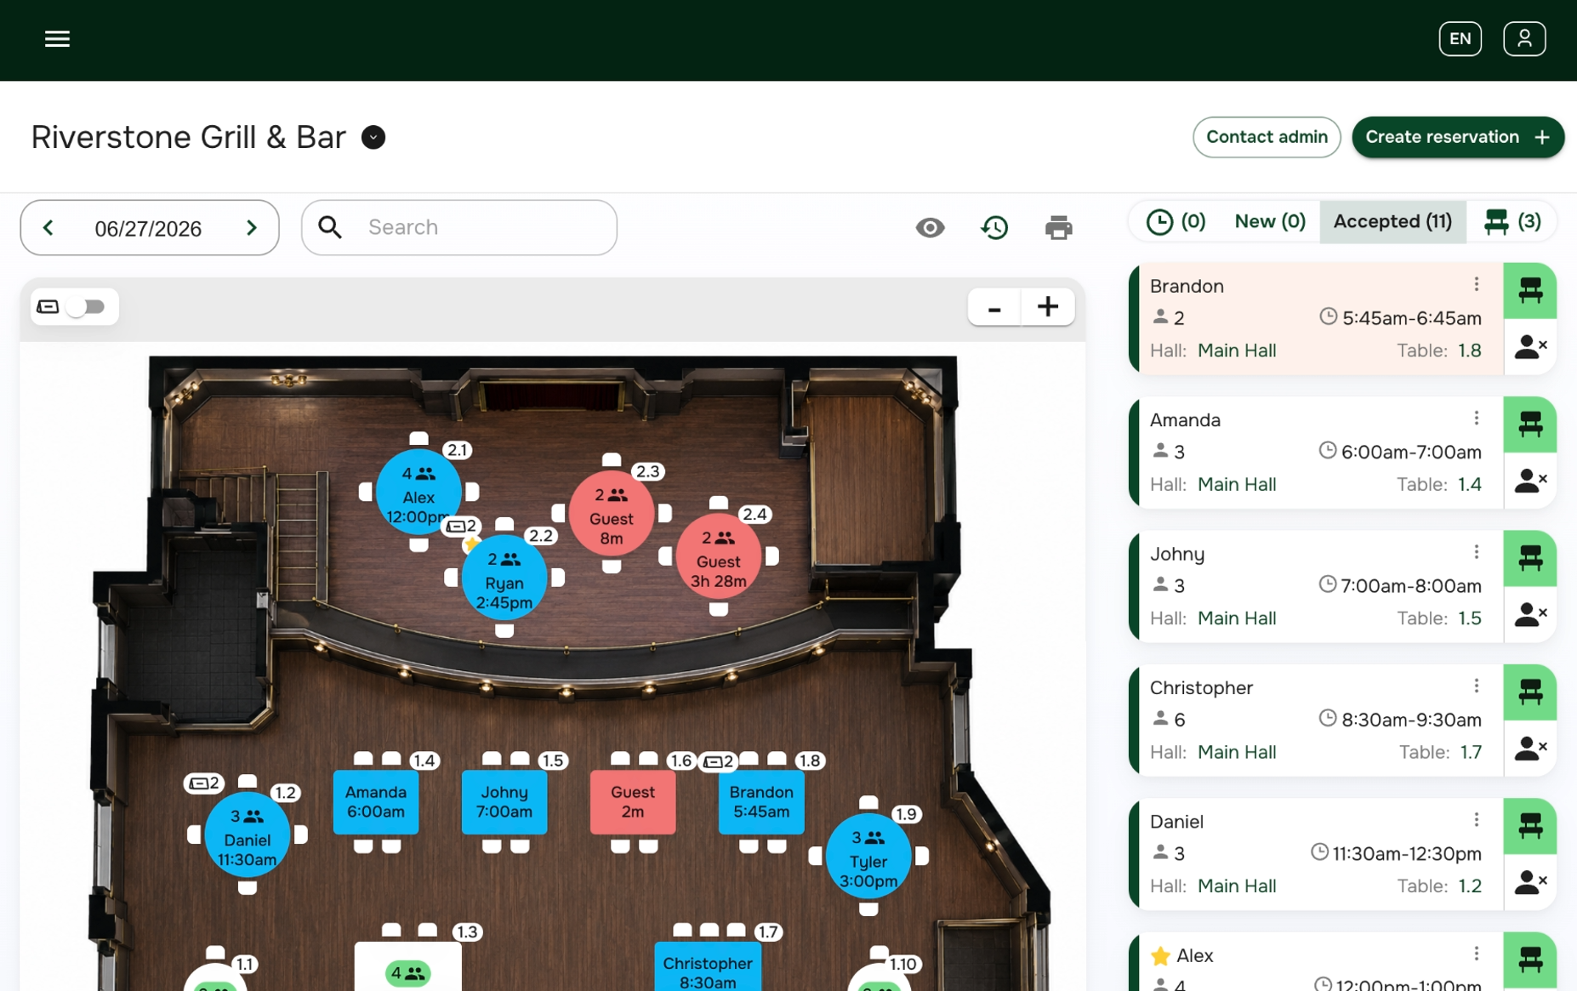Mark Brandon as no-show
This screenshot has height=991, width=1577.
pos(1529,347)
